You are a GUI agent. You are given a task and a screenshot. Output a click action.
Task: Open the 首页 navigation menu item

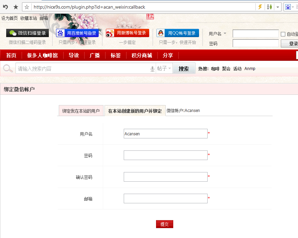pyautogui.click(x=11, y=55)
